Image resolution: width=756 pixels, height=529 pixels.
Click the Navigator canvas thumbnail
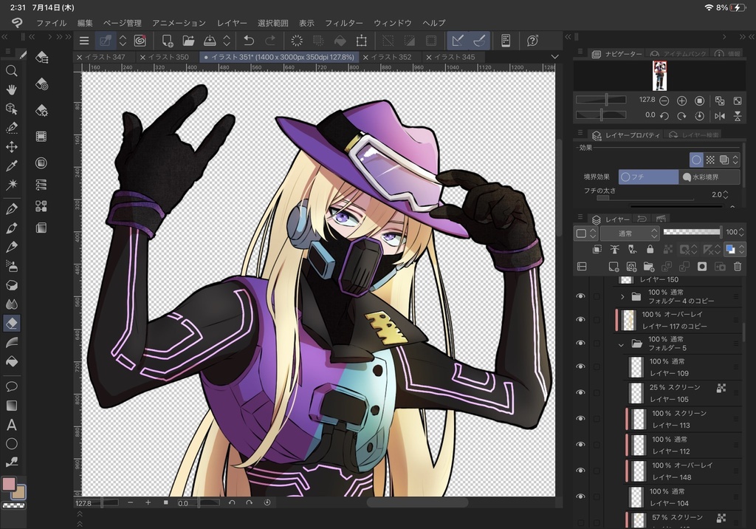(659, 76)
